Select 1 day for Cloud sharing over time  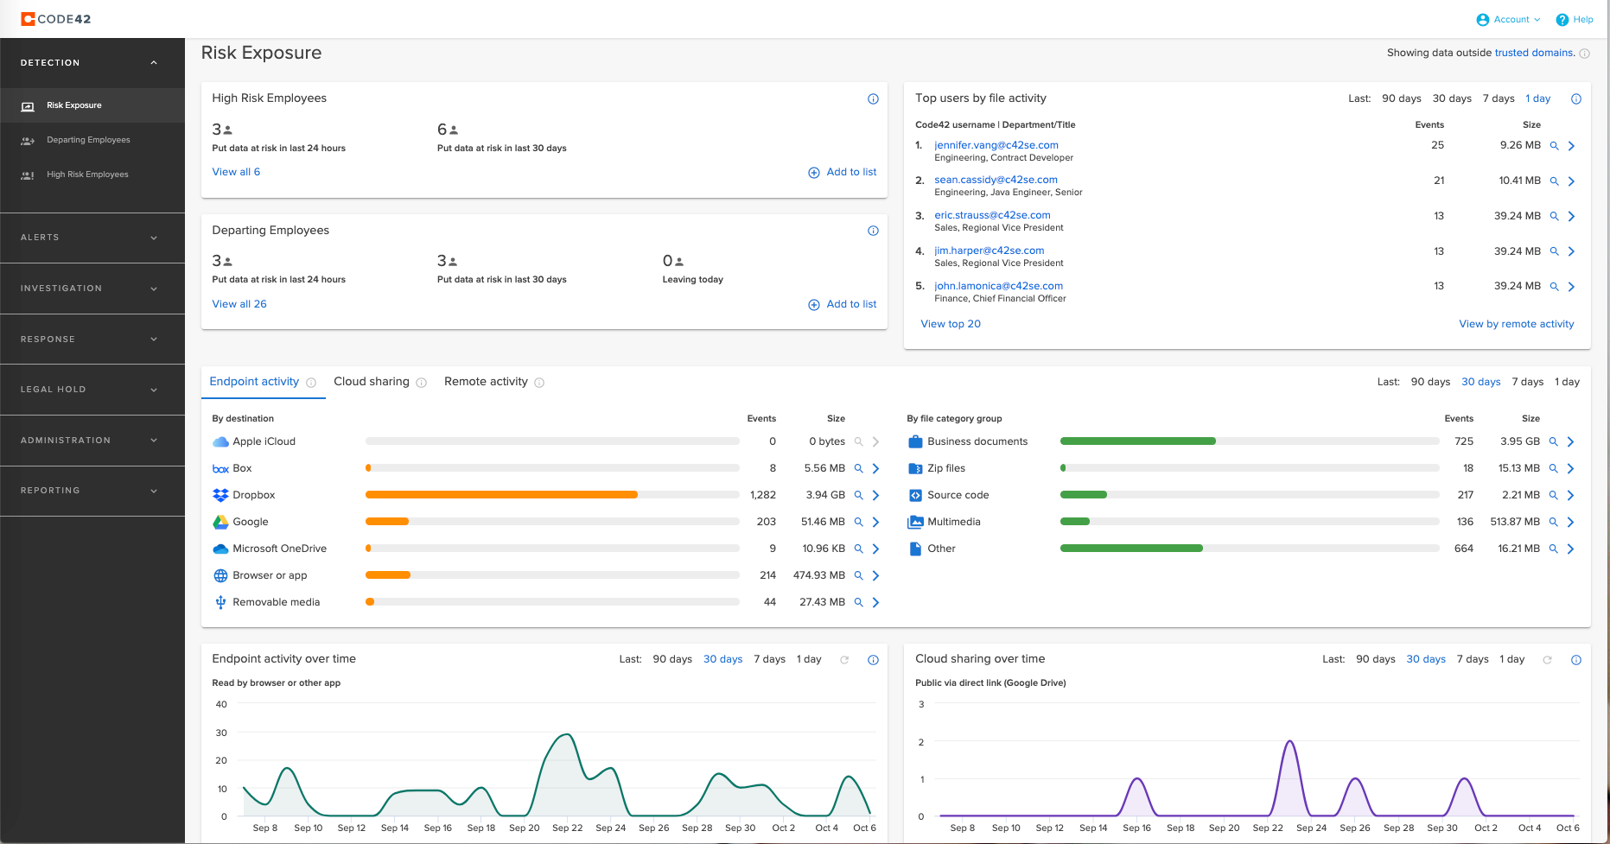tap(1511, 659)
